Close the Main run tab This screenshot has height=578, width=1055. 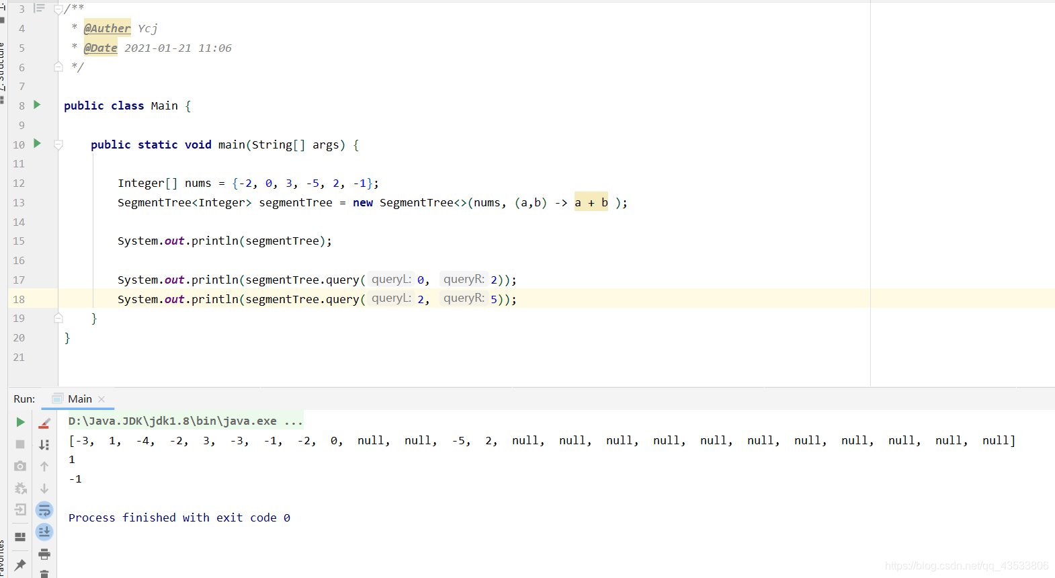[x=101, y=399]
